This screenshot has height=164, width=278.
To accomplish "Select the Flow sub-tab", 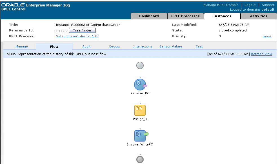I will (x=54, y=47).
